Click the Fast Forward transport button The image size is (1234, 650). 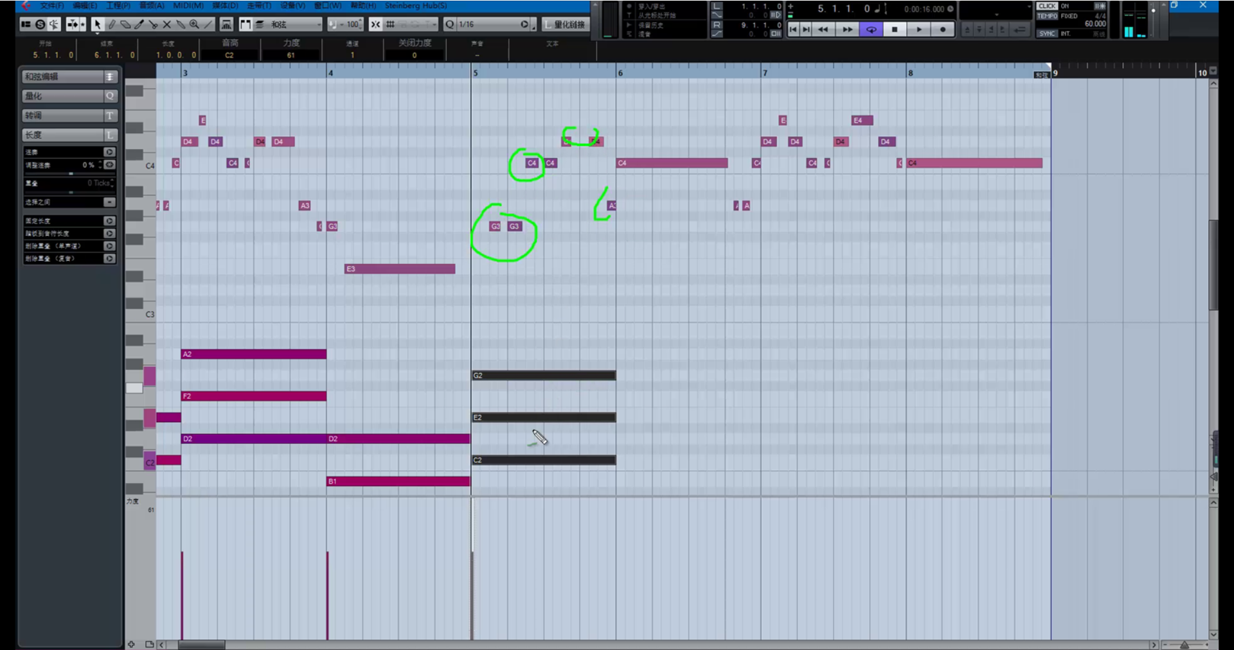pos(847,30)
